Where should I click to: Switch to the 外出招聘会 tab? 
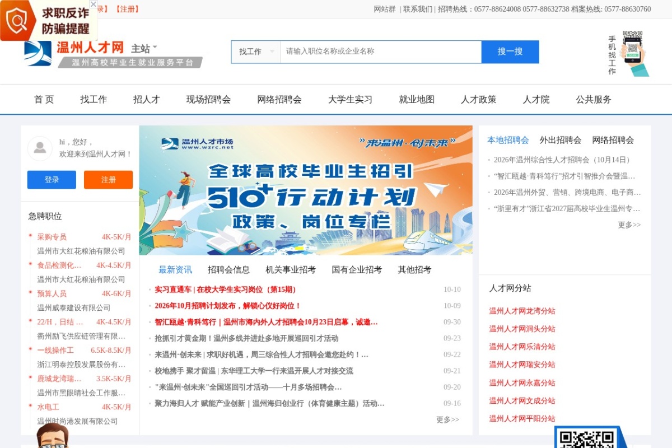click(561, 140)
